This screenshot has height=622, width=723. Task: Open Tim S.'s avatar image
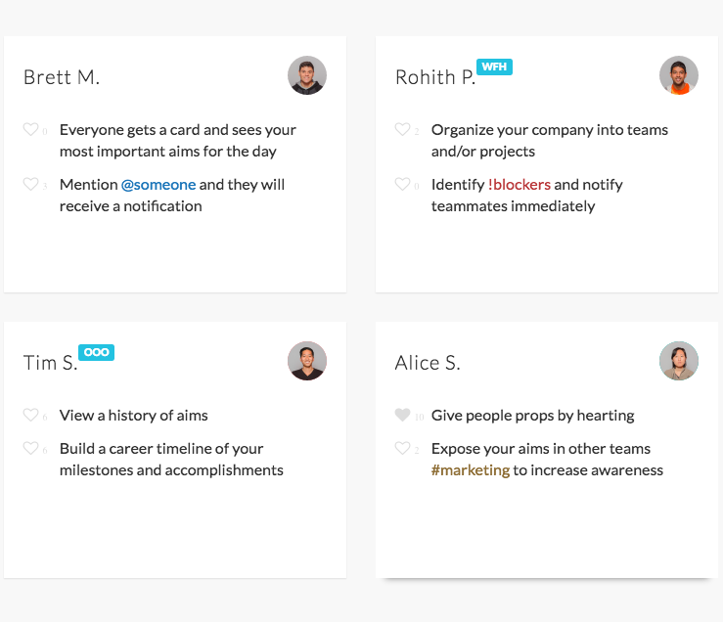(307, 361)
